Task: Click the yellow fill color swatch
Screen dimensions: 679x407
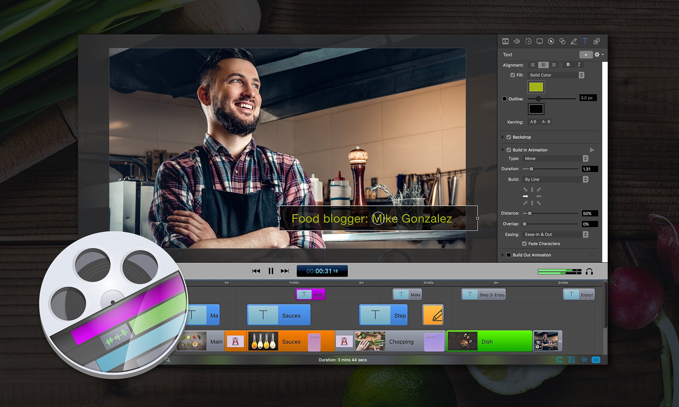Action: (x=536, y=87)
